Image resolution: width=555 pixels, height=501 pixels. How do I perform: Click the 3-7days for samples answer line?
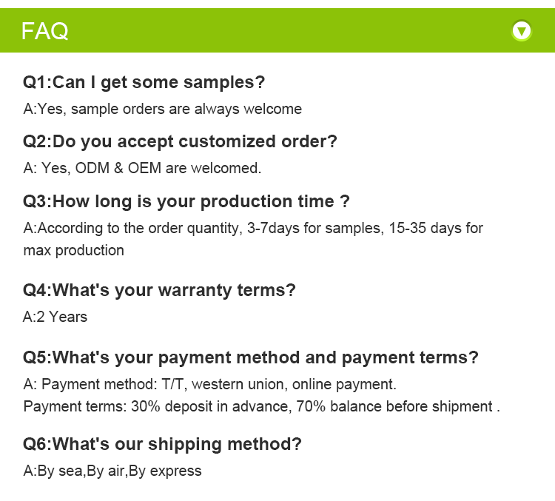(x=253, y=229)
